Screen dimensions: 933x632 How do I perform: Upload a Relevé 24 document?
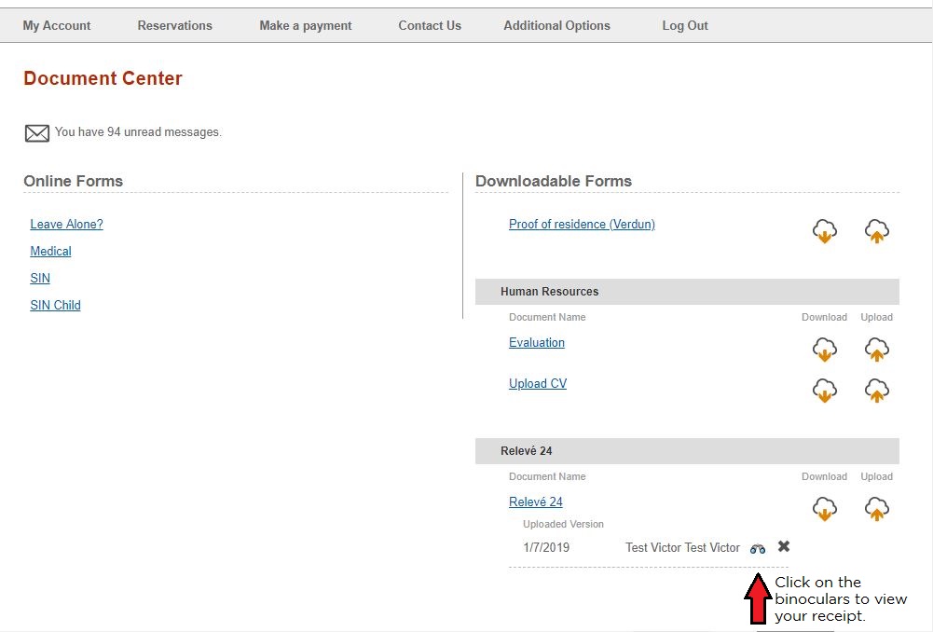(876, 509)
